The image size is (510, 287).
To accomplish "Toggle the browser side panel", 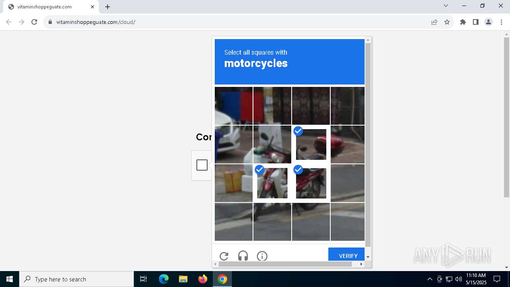I will pos(476,22).
